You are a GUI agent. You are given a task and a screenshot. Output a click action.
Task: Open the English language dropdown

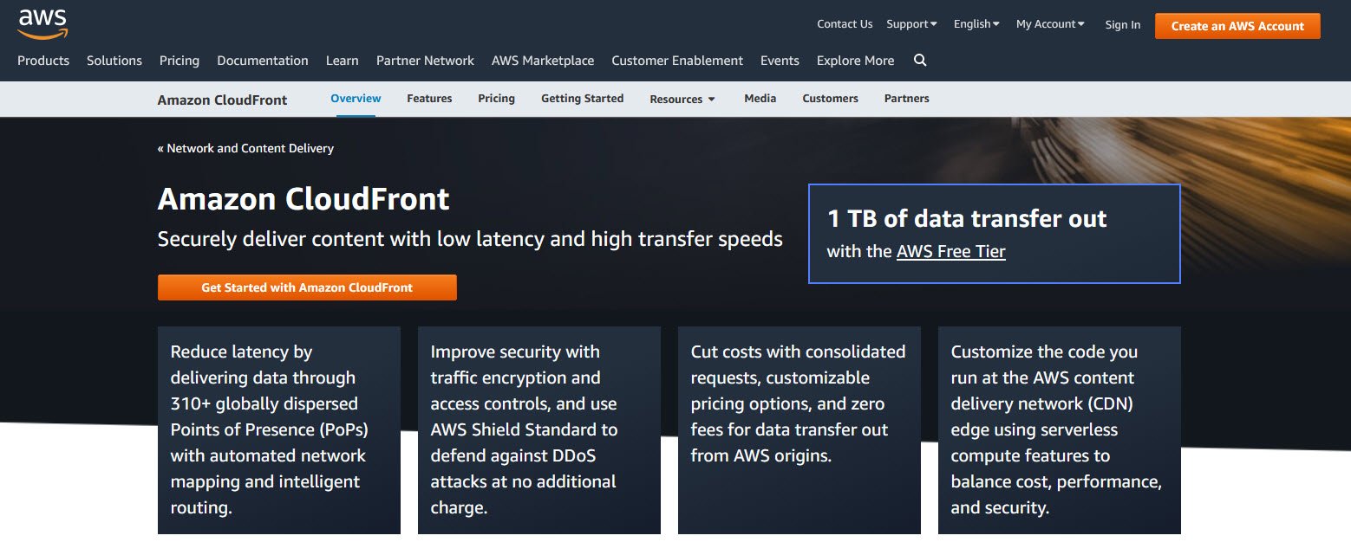(976, 24)
